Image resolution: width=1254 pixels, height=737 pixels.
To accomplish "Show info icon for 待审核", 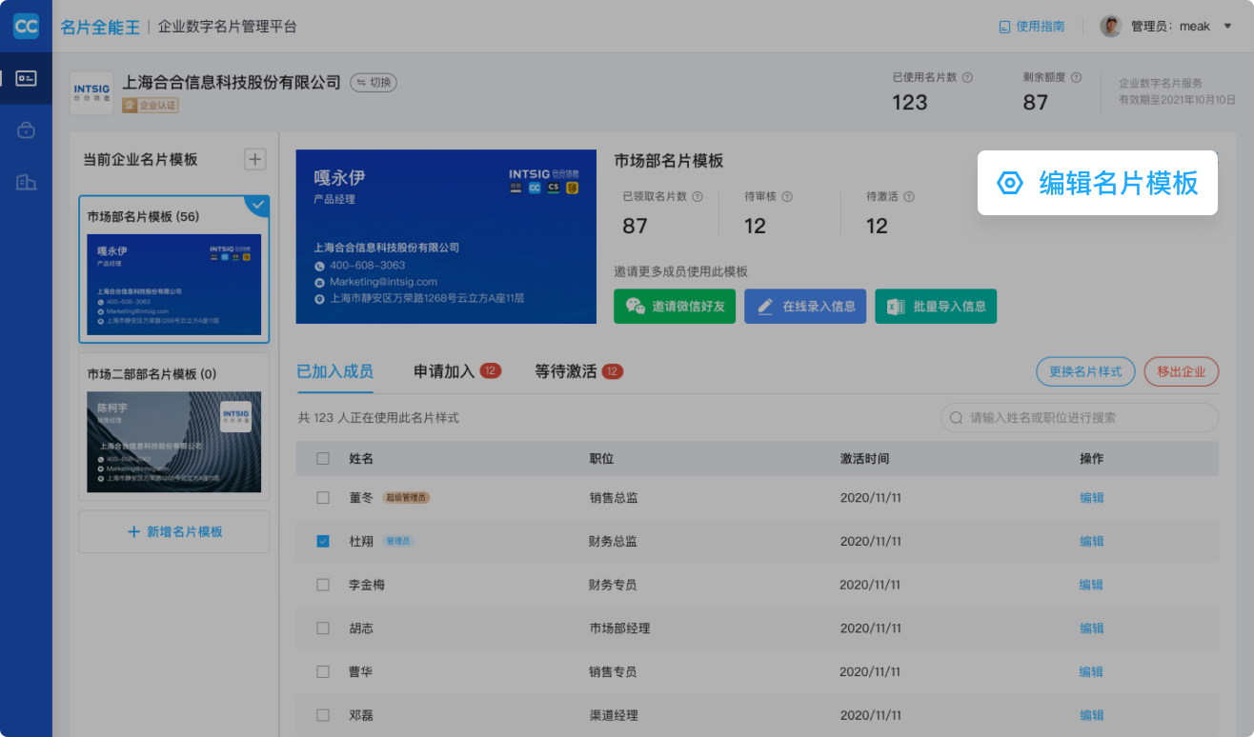I will coord(787,197).
